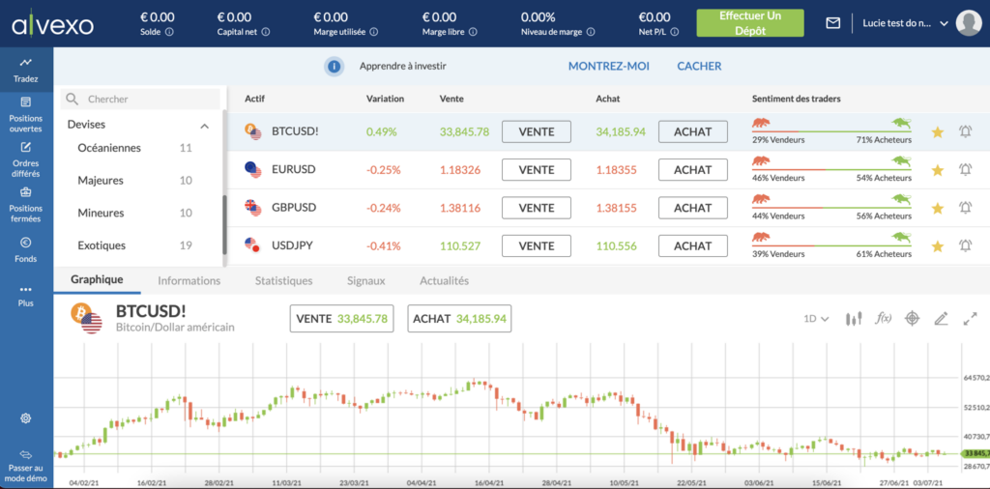Activate the chart drawing pencil tool

point(941,318)
